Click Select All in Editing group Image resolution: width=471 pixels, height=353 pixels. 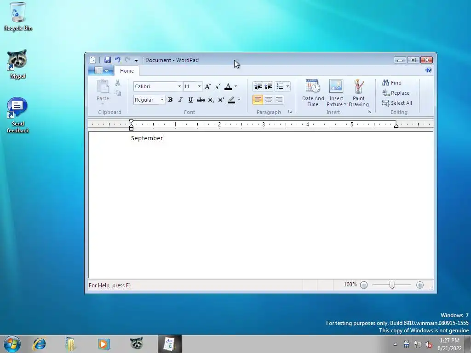pos(397,103)
